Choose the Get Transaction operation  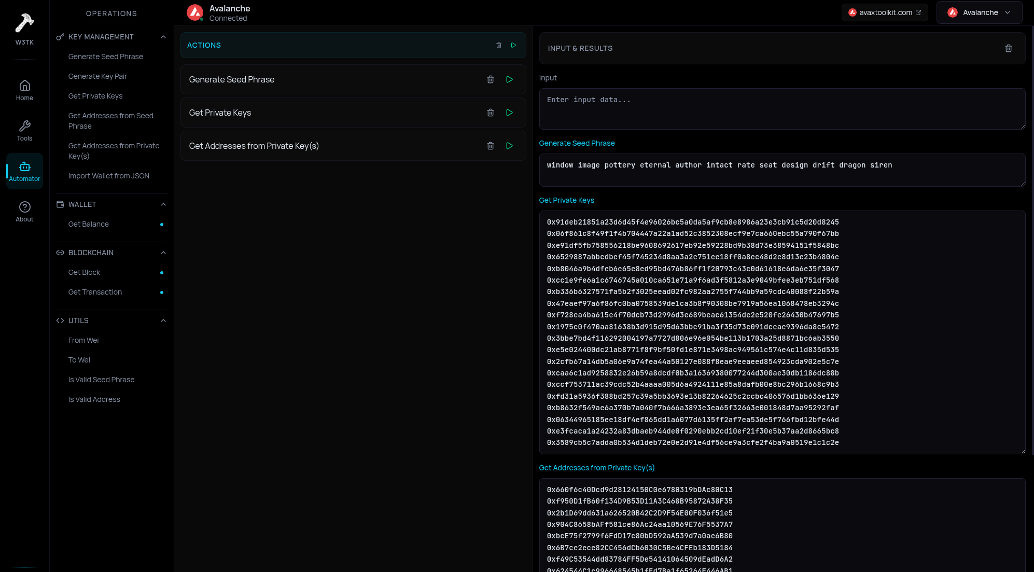(95, 292)
